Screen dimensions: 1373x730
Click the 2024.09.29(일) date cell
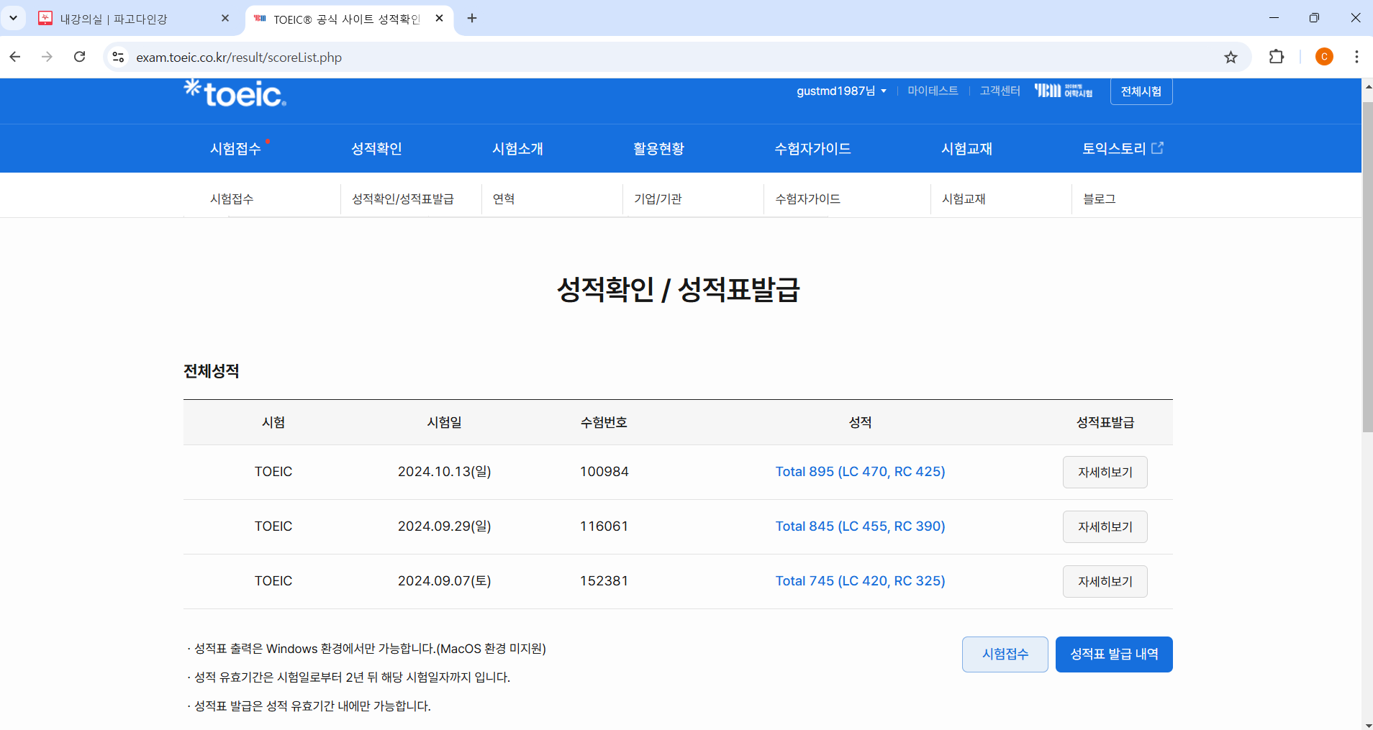click(445, 526)
